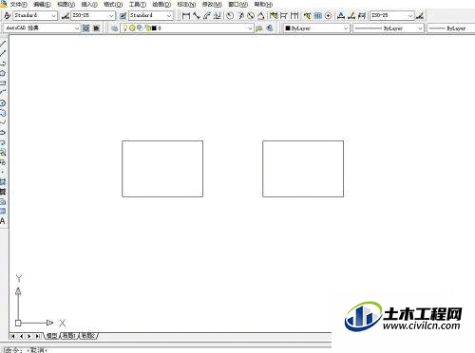Click the next-tab navigation arrow

29,336
